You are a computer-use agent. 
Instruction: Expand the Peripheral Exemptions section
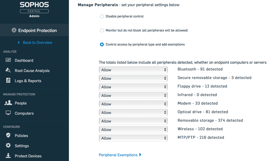pyautogui.click(x=120, y=155)
